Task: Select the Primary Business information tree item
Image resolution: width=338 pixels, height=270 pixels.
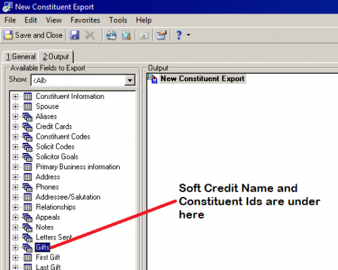Action: click(x=78, y=167)
